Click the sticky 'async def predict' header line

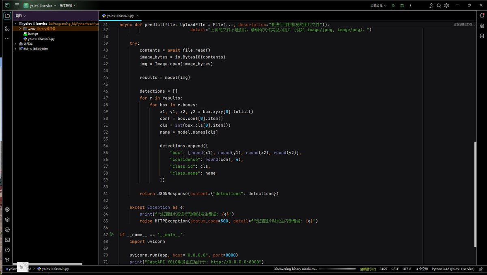pyautogui.click(x=224, y=24)
